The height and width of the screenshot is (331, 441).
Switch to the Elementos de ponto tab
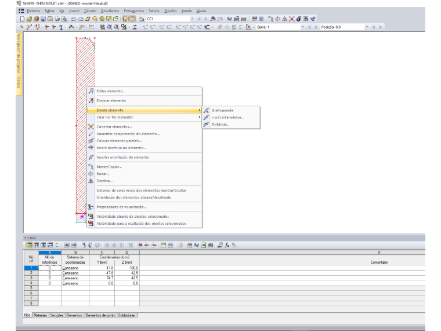[x=100, y=315]
